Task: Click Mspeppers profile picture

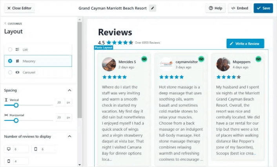Action: pos(223,64)
